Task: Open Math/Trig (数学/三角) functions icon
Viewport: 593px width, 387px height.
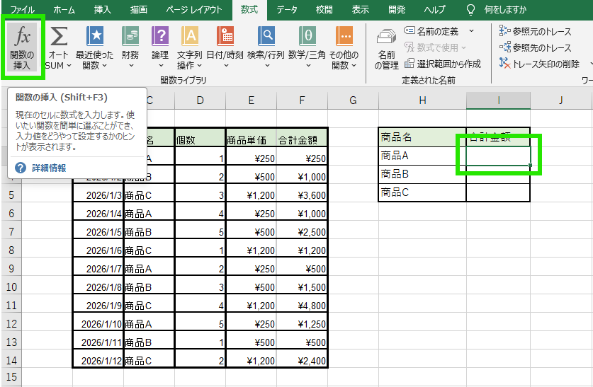Action: [307, 37]
